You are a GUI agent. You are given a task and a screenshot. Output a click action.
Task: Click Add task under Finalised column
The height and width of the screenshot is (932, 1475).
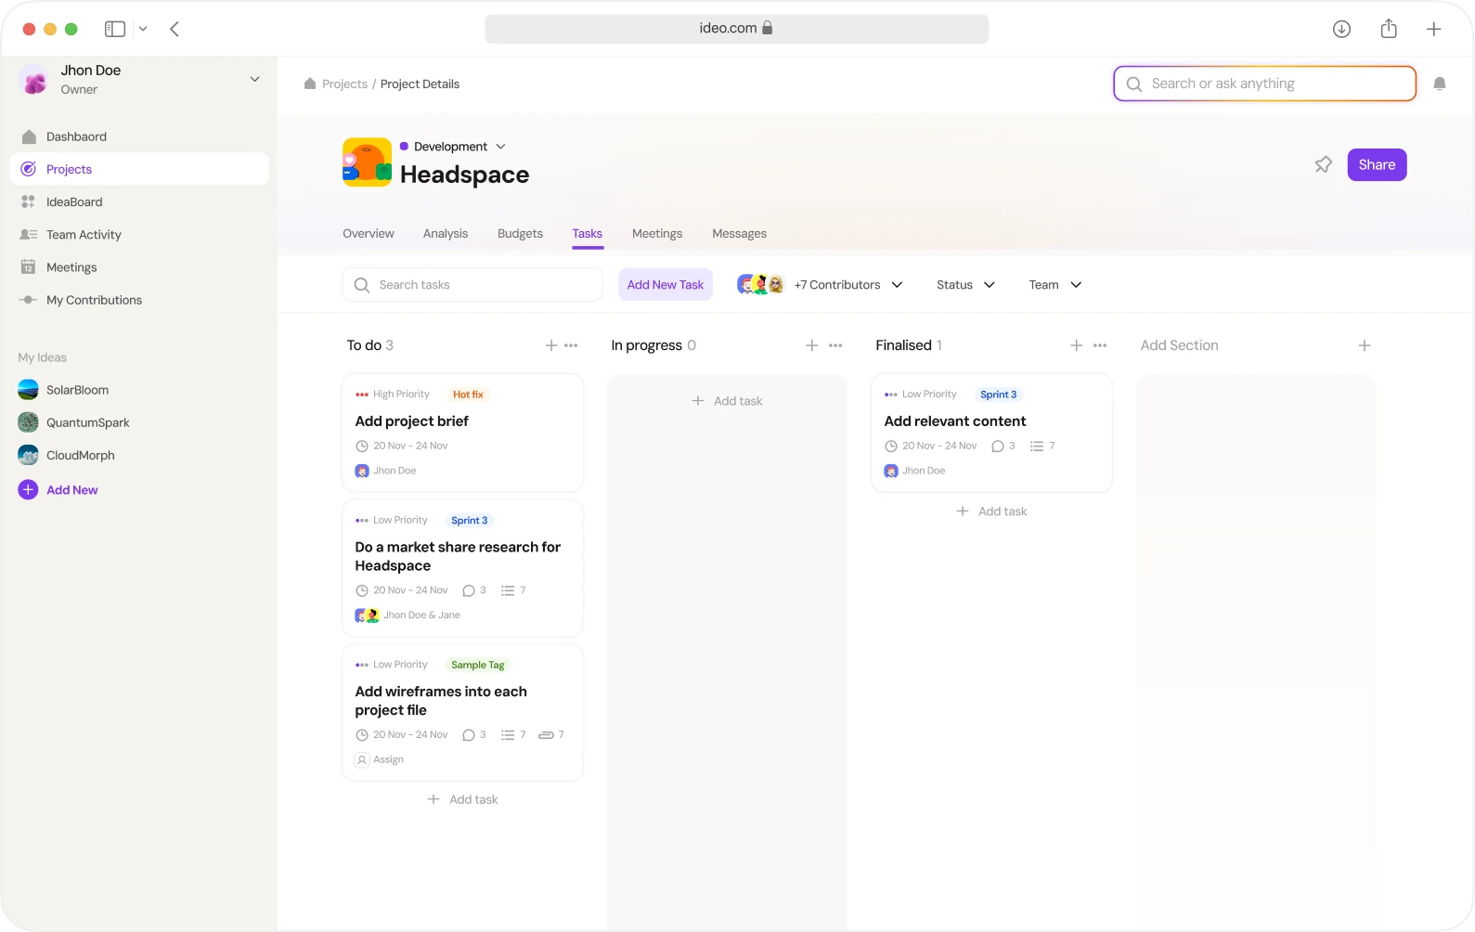coord(992,511)
